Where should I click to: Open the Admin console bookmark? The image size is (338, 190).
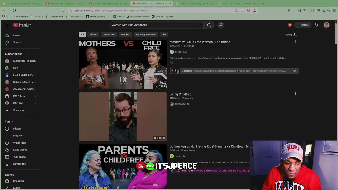point(19,17)
